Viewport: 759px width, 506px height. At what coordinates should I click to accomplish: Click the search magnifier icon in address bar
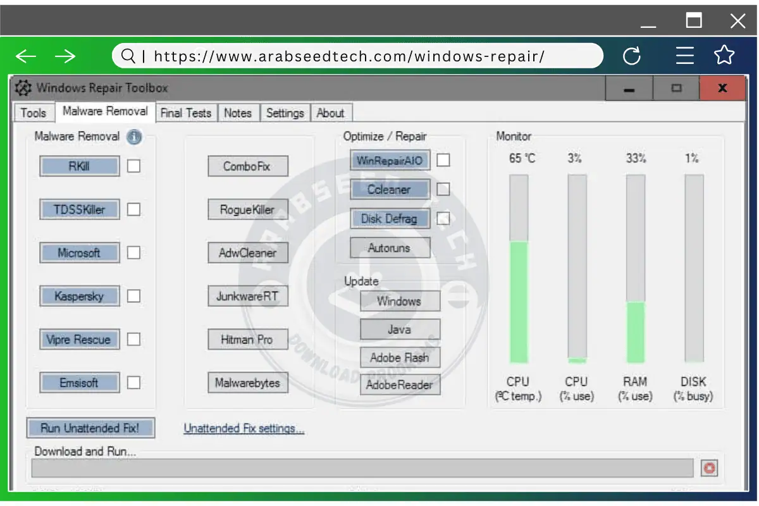pyautogui.click(x=128, y=56)
